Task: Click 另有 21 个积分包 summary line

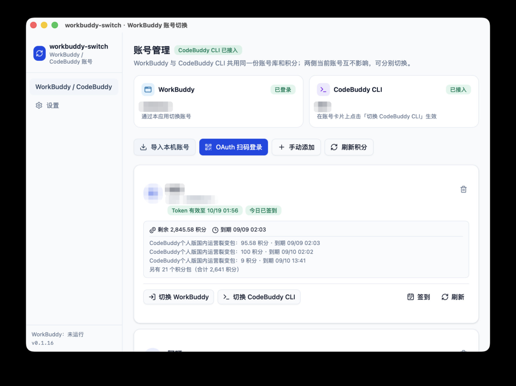Action: [194, 269]
